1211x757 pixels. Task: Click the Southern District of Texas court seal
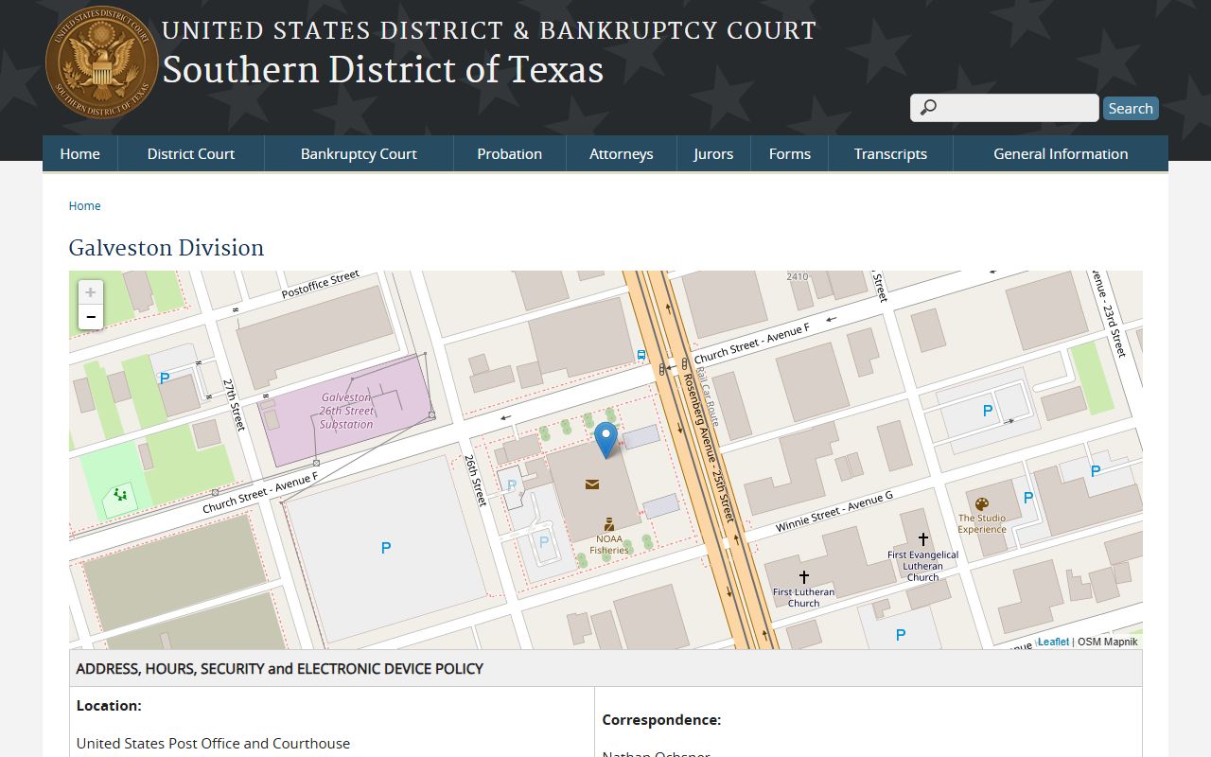coord(102,62)
